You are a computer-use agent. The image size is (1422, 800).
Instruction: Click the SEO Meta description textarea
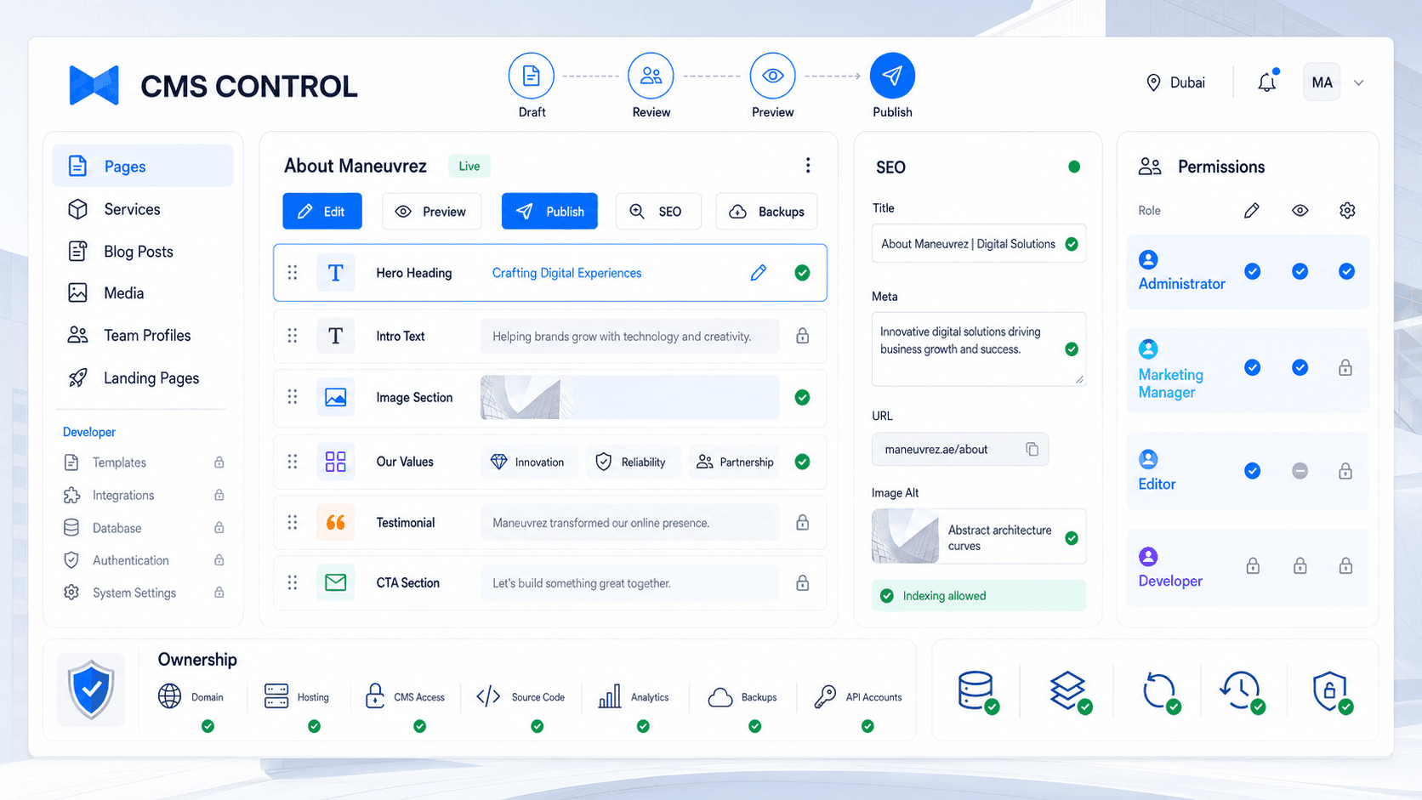(x=979, y=349)
